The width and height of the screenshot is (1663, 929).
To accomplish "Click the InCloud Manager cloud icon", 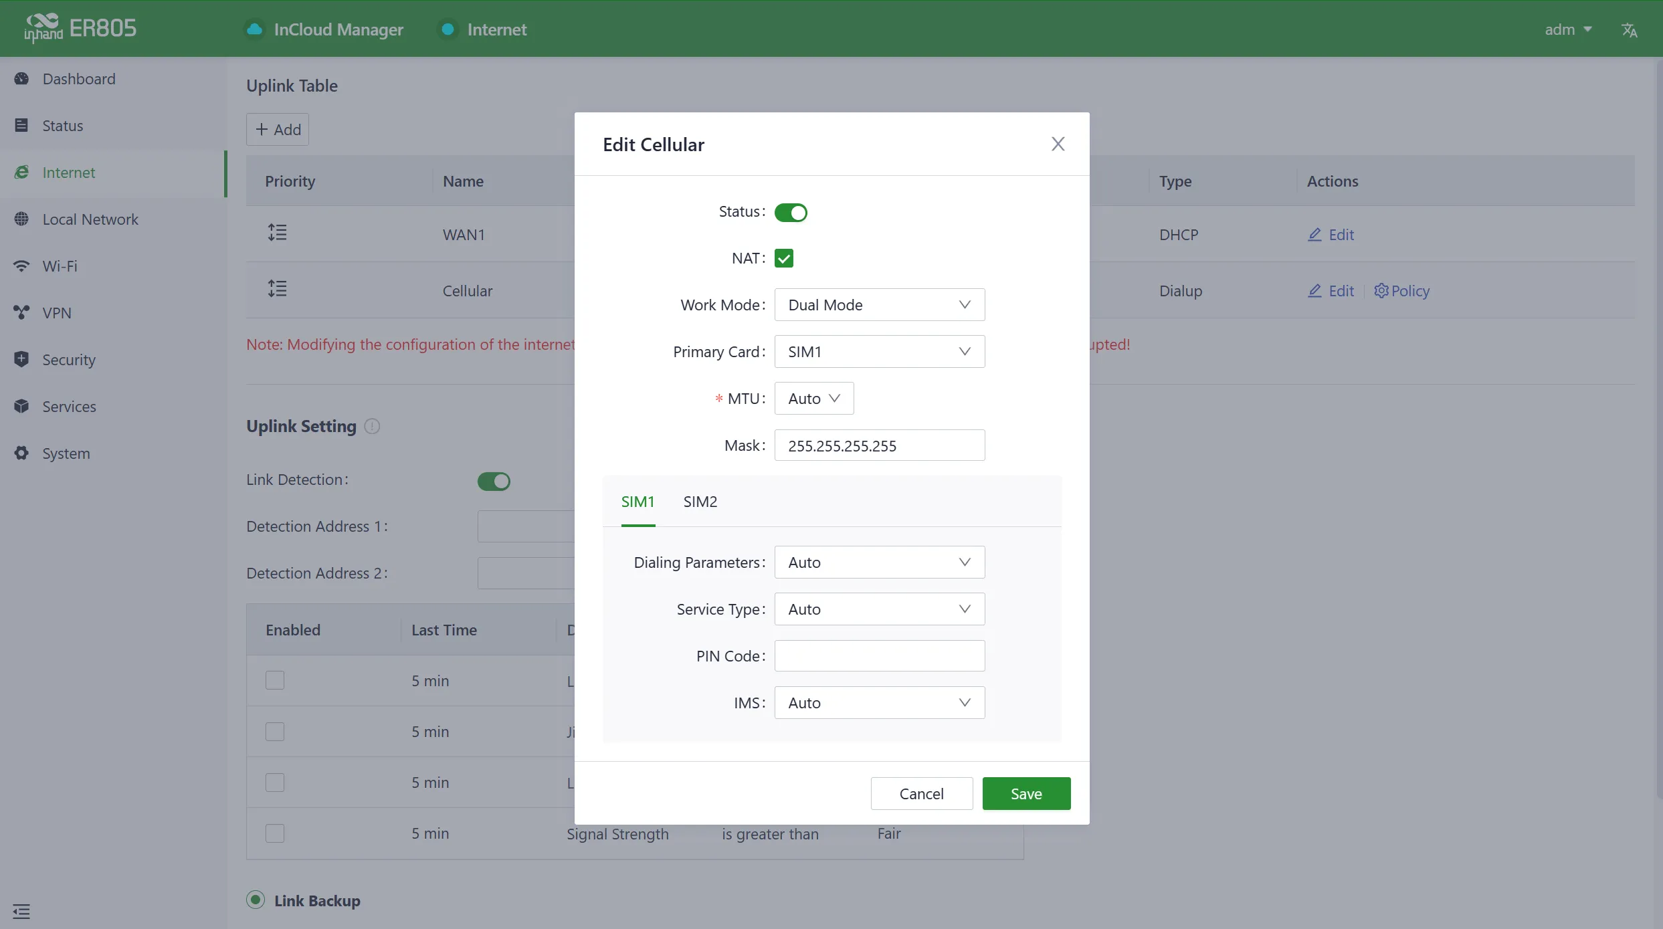I will click(255, 29).
